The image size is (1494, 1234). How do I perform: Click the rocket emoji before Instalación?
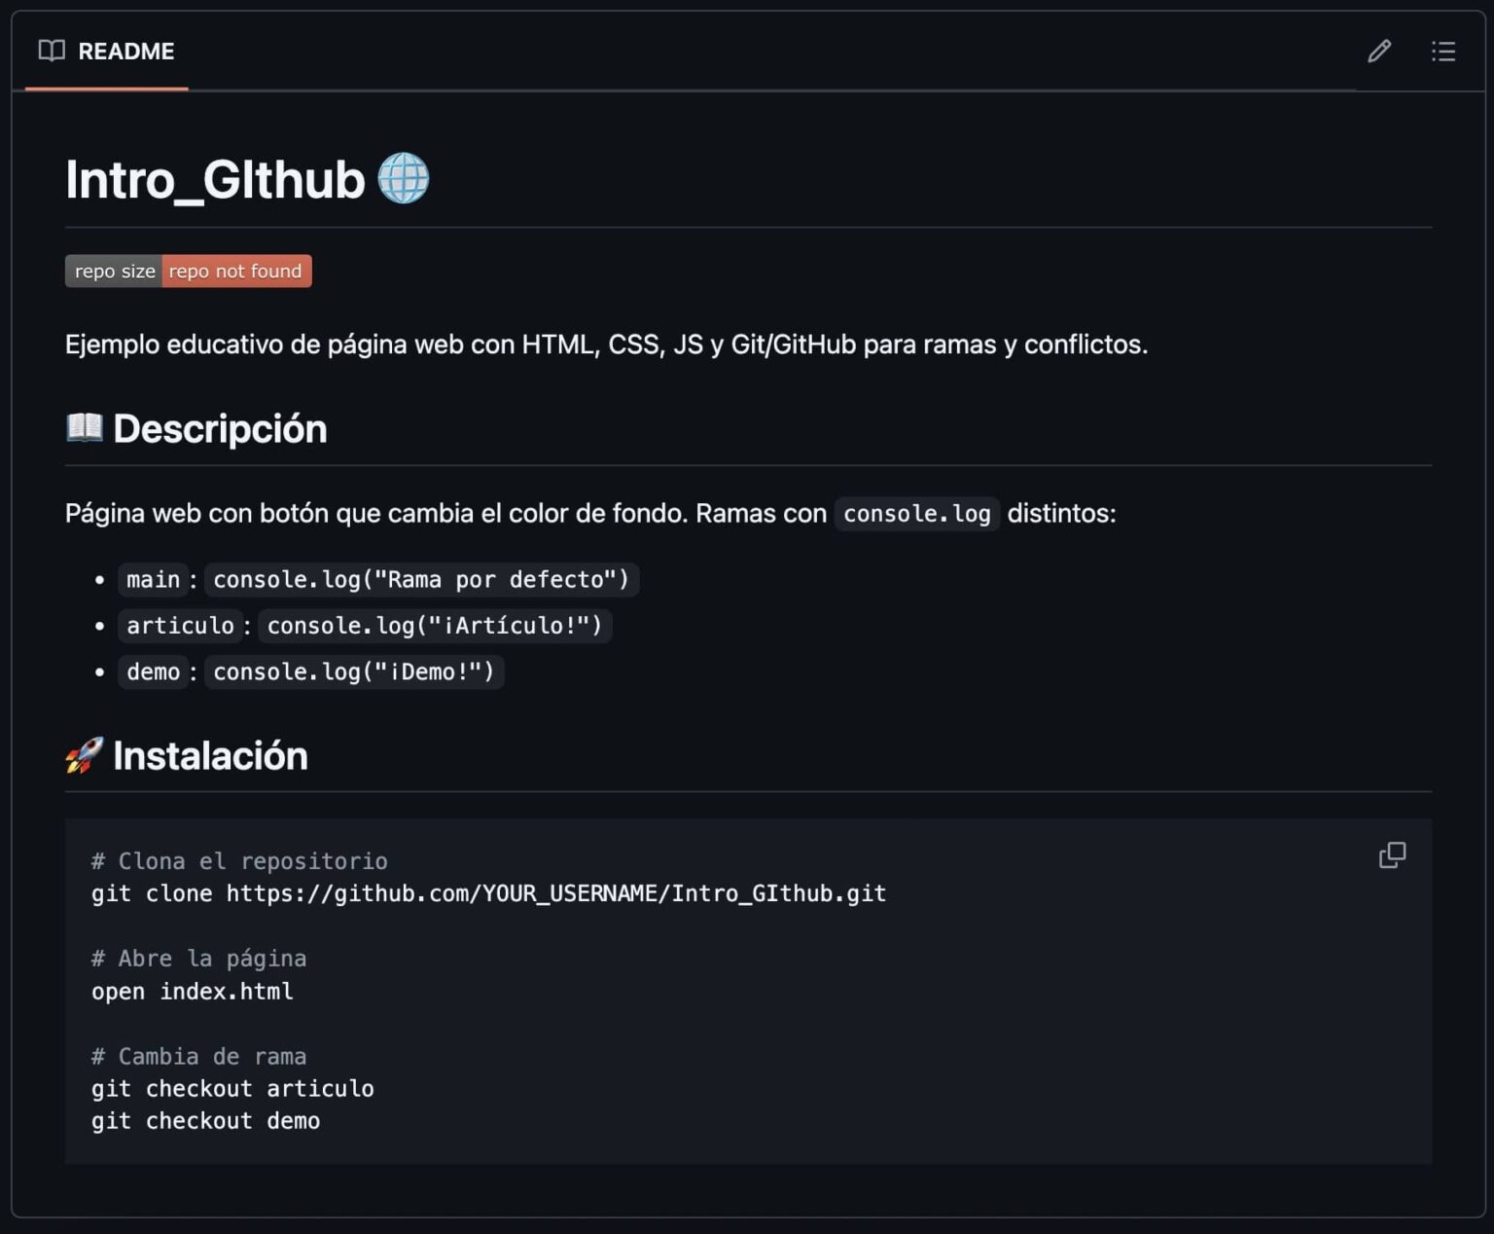coord(83,754)
